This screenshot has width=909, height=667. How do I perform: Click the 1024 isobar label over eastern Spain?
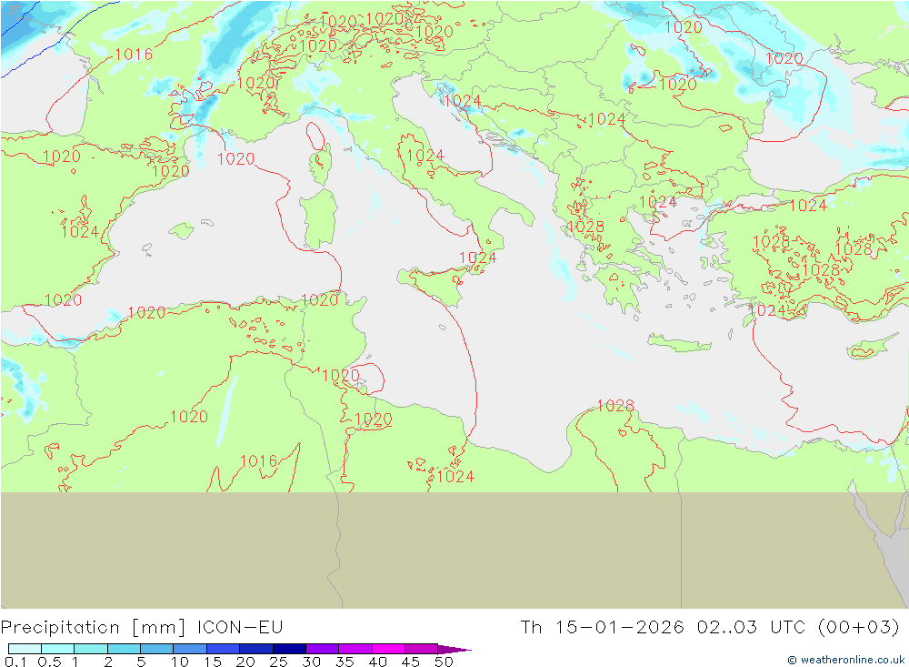[x=81, y=232]
